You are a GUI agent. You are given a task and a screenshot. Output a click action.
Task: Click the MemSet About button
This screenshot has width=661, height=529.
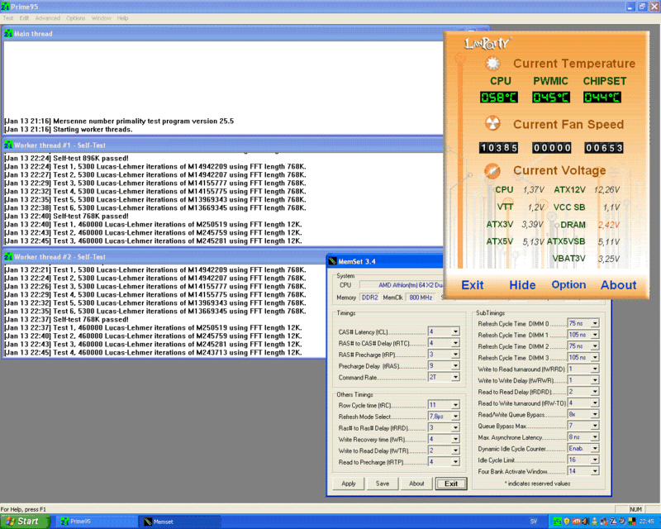pyautogui.click(x=416, y=484)
